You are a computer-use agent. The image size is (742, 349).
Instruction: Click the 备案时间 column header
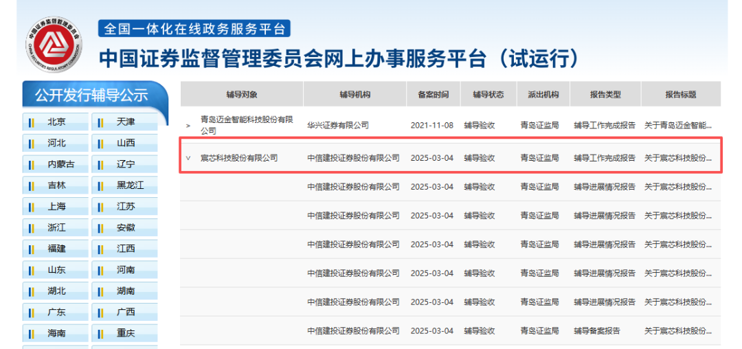click(x=433, y=94)
